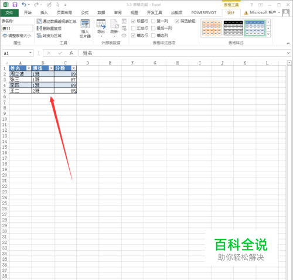Expand the formula bar with its chevron

(x=288, y=53)
